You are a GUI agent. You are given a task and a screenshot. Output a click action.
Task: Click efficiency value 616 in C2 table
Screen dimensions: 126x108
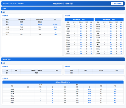click(x=121, y=31)
